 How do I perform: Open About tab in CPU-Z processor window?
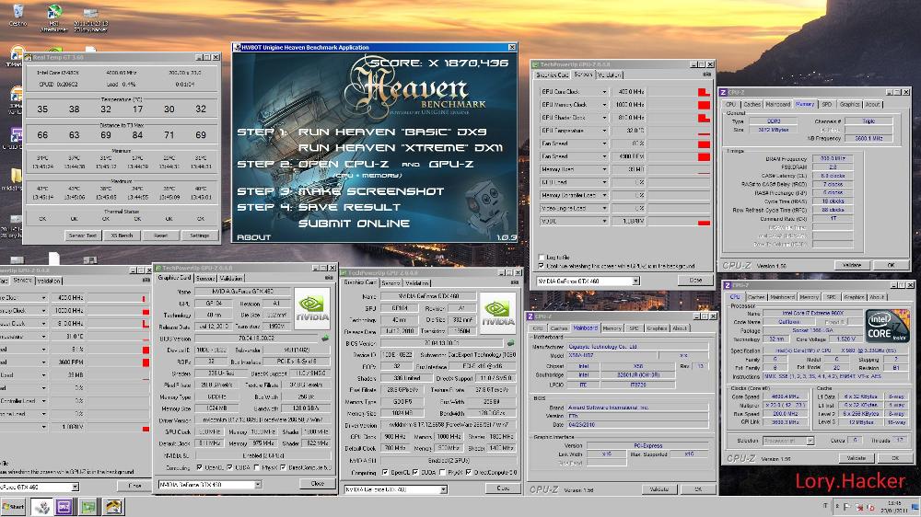pos(877,297)
